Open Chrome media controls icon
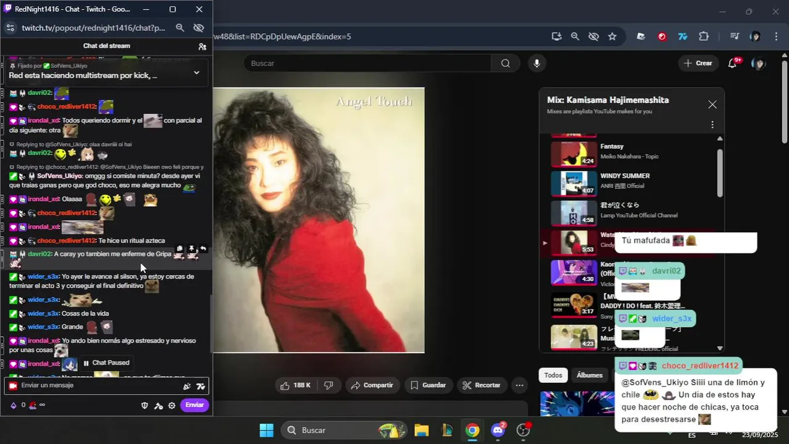This screenshot has width=789, height=444. 734,36
